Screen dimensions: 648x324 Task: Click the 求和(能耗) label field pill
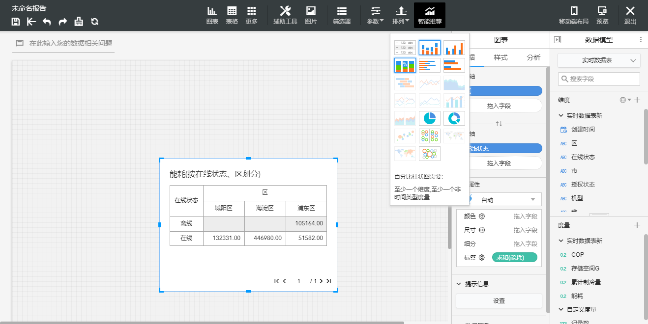coord(515,257)
